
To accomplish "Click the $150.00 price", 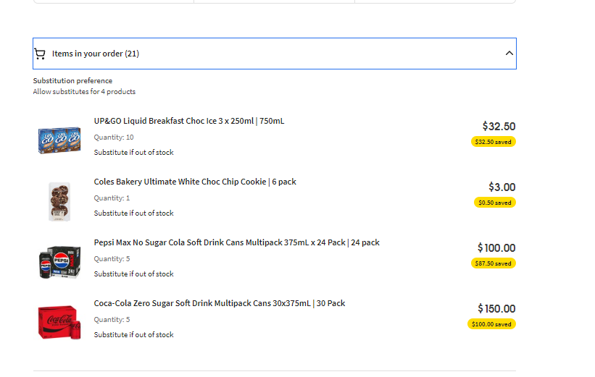I will (x=496, y=309).
